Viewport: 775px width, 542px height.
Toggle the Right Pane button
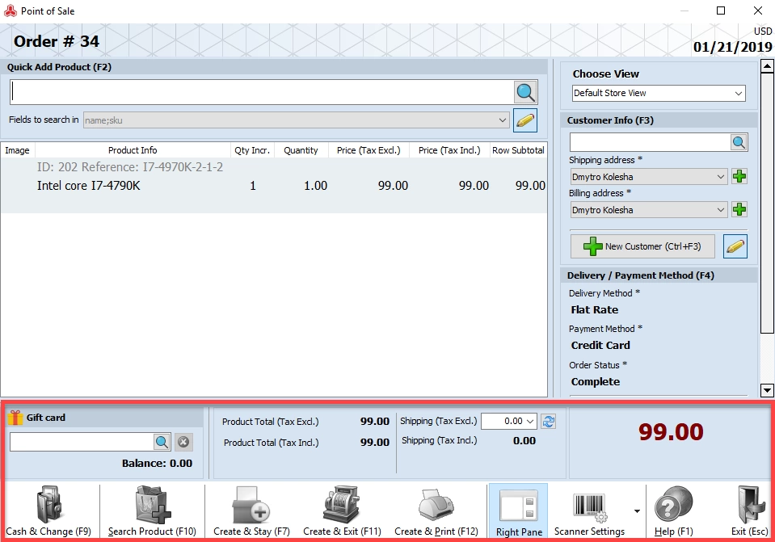pos(519,511)
